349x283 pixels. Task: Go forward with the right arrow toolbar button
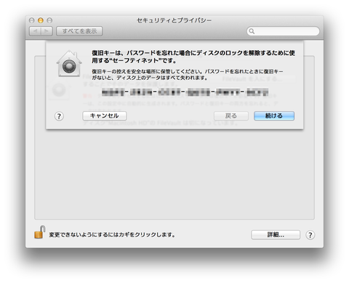(47, 31)
